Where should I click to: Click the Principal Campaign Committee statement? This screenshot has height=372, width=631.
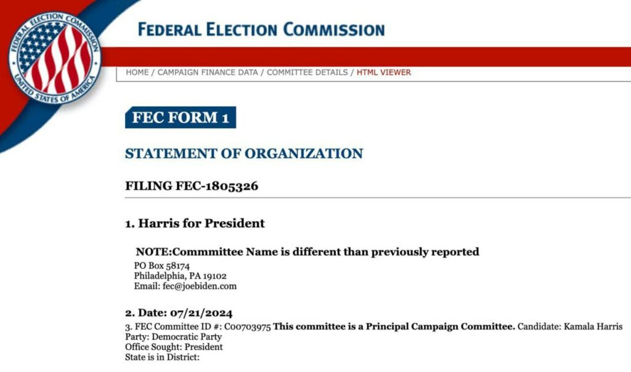pos(394,326)
